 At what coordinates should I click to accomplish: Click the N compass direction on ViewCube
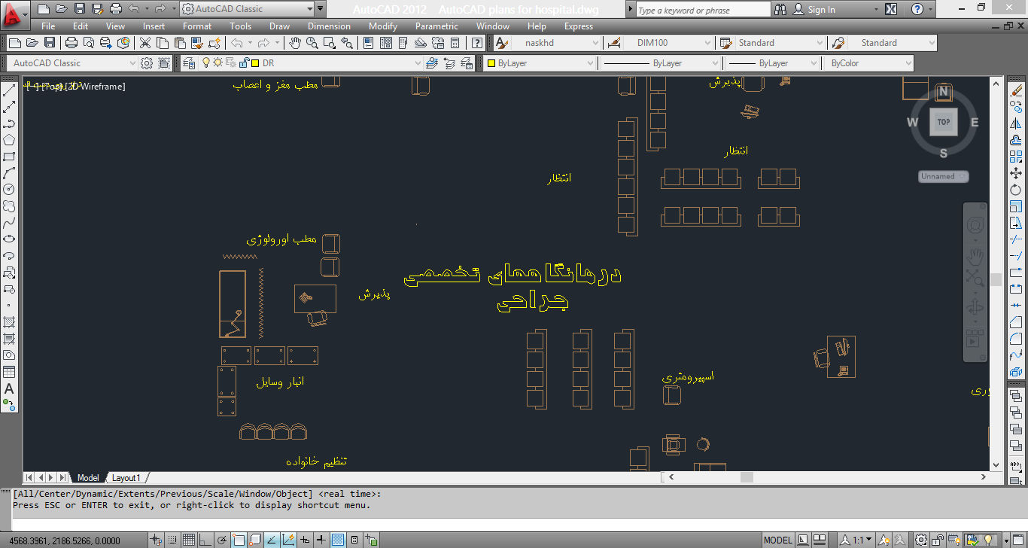click(x=944, y=92)
